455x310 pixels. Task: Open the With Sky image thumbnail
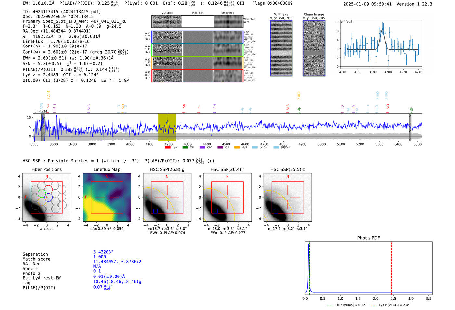281,48
